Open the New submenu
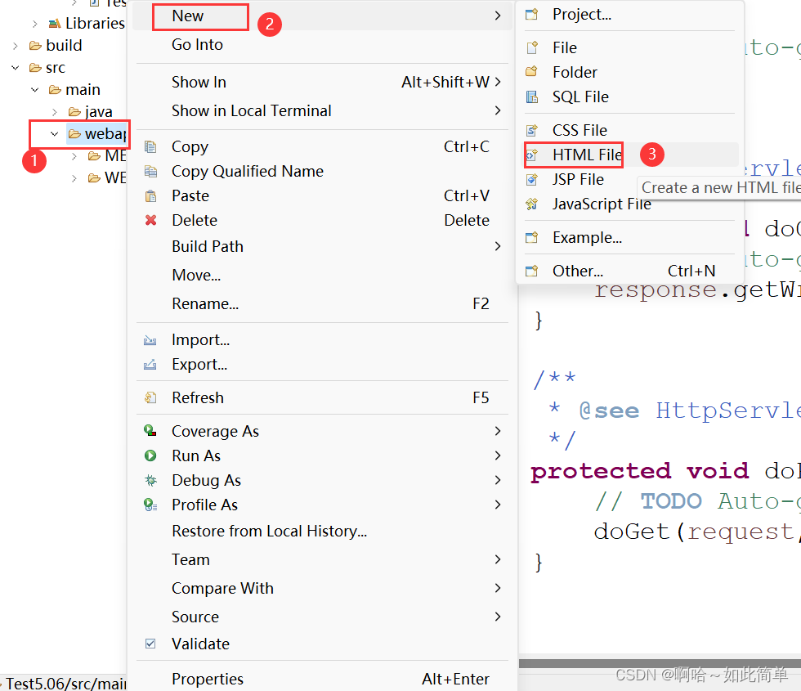This screenshot has width=801, height=691. coord(188,16)
